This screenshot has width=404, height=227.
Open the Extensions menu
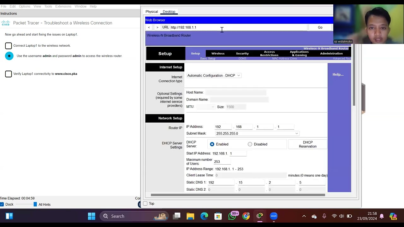(x=63, y=6)
